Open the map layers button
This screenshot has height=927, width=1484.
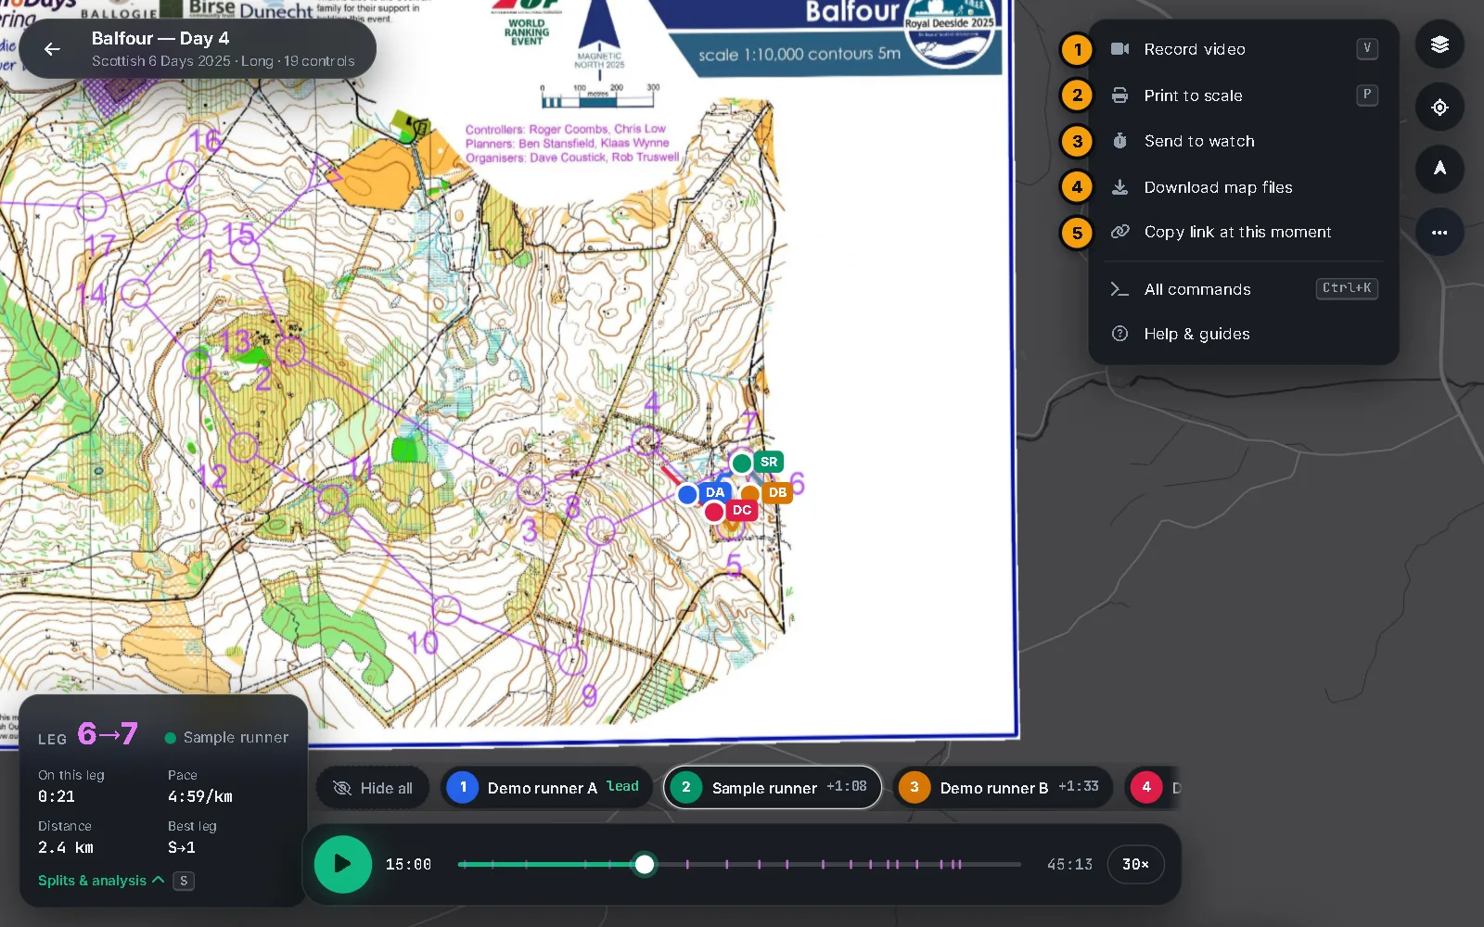(x=1439, y=44)
